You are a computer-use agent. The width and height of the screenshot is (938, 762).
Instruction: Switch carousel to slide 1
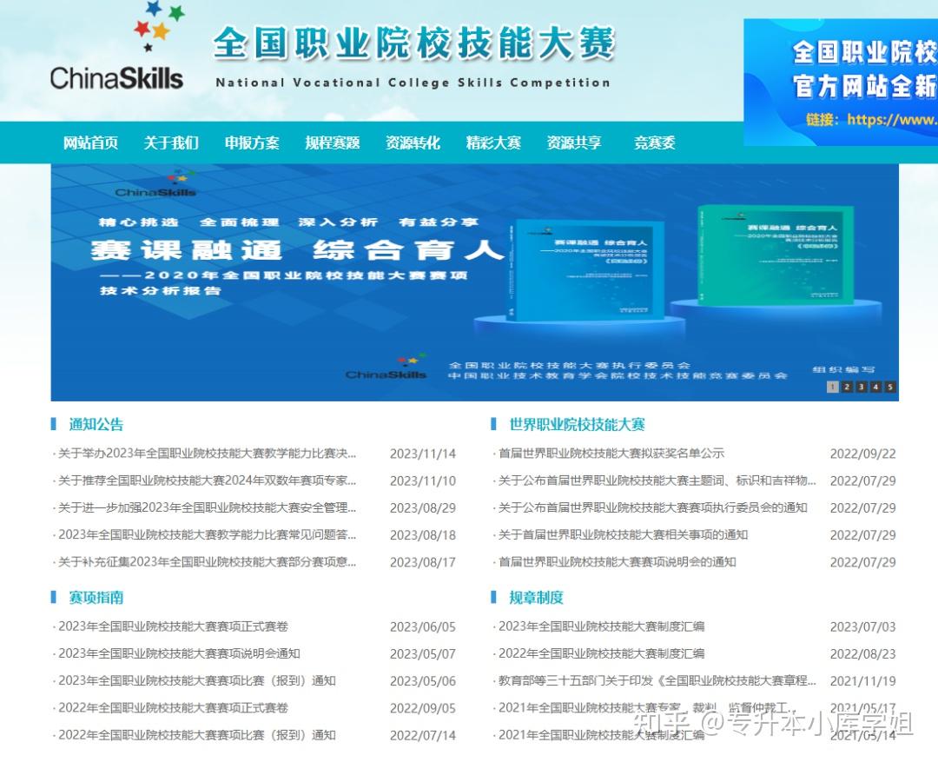(x=832, y=387)
